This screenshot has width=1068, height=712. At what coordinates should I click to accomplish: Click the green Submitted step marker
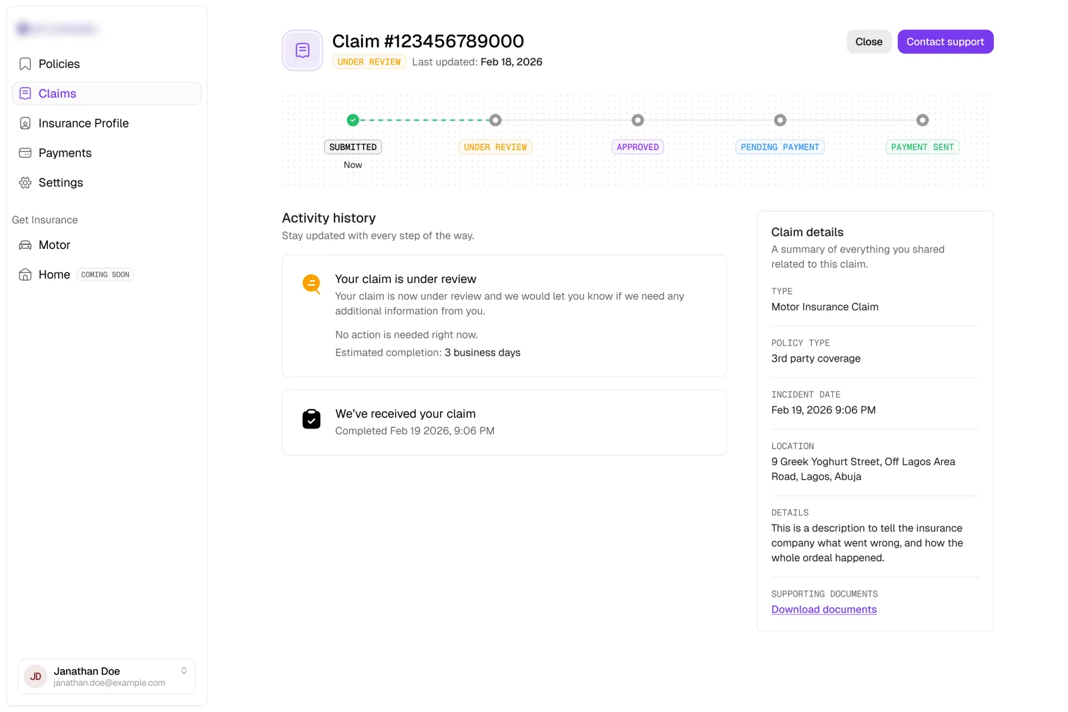click(353, 120)
